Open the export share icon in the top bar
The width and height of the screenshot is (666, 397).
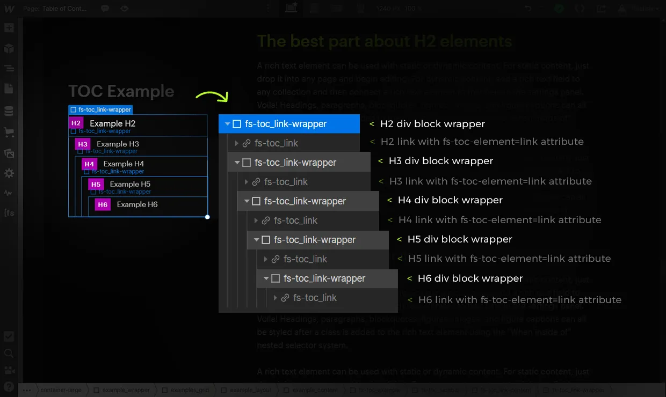coord(600,9)
